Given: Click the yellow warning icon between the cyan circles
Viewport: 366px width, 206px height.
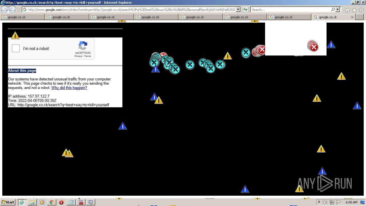Looking at the screenshot, I should [228, 56].
